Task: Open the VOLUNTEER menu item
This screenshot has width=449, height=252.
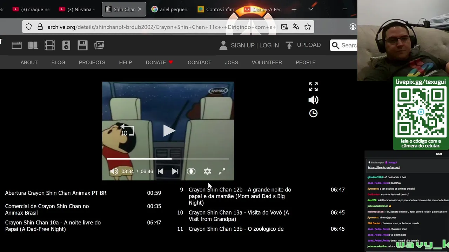Action: tap(267, 62)
